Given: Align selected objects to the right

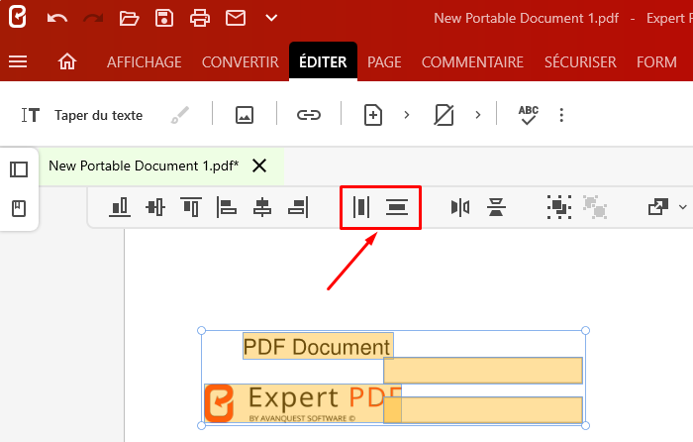Looking at the screenshot, I should (x=298, y=207).
